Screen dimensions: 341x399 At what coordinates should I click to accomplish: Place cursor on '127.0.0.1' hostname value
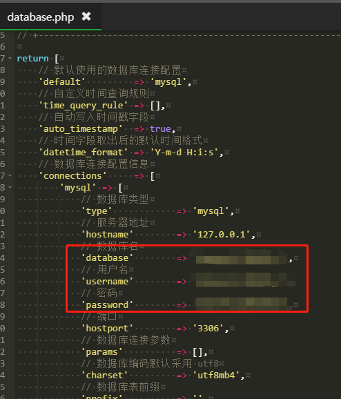222,235
